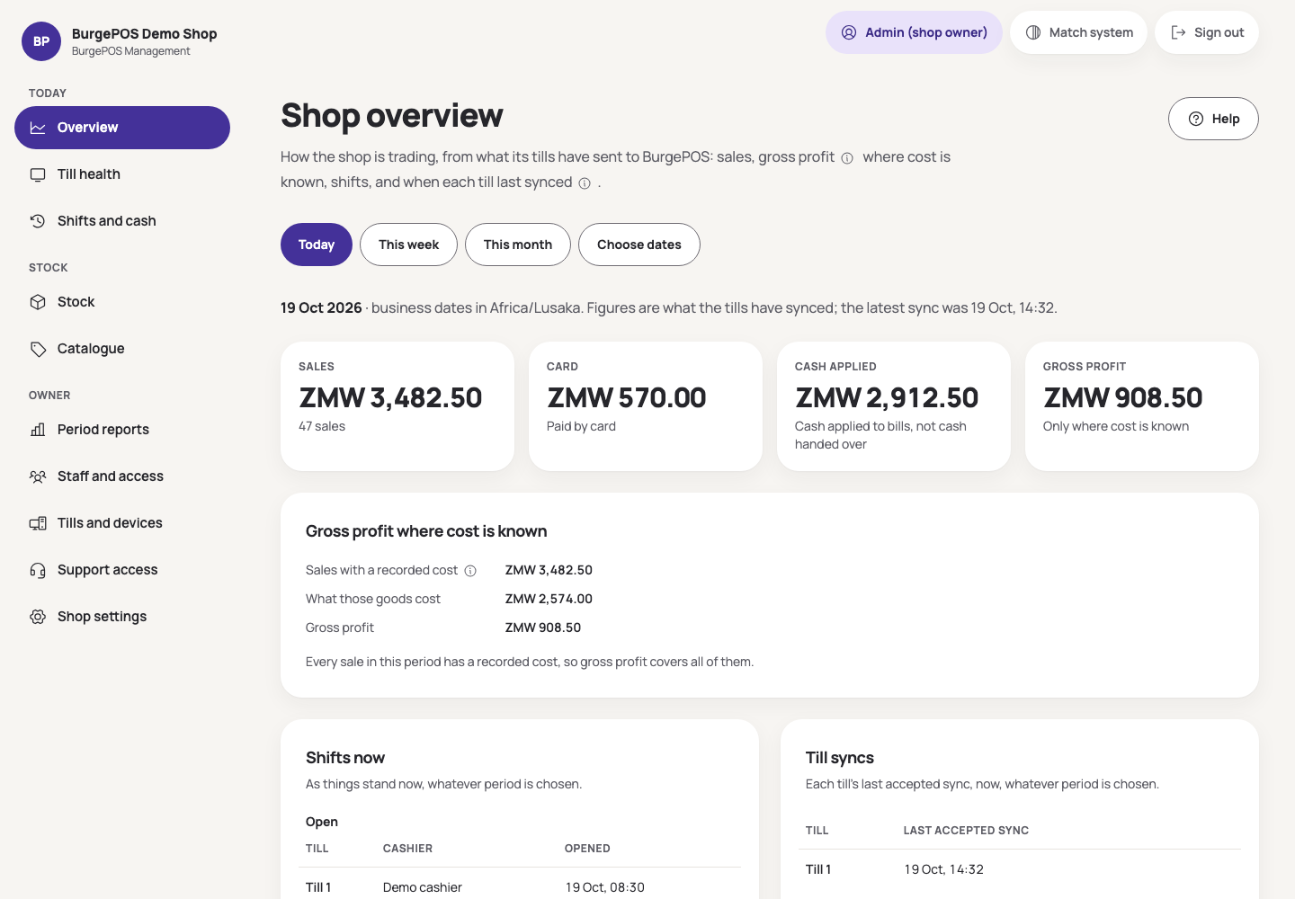The width and height of the screenshot is (1295, 899).
Task: Click 'Till 1' in Shifts now table
Action: pos(318,887)
